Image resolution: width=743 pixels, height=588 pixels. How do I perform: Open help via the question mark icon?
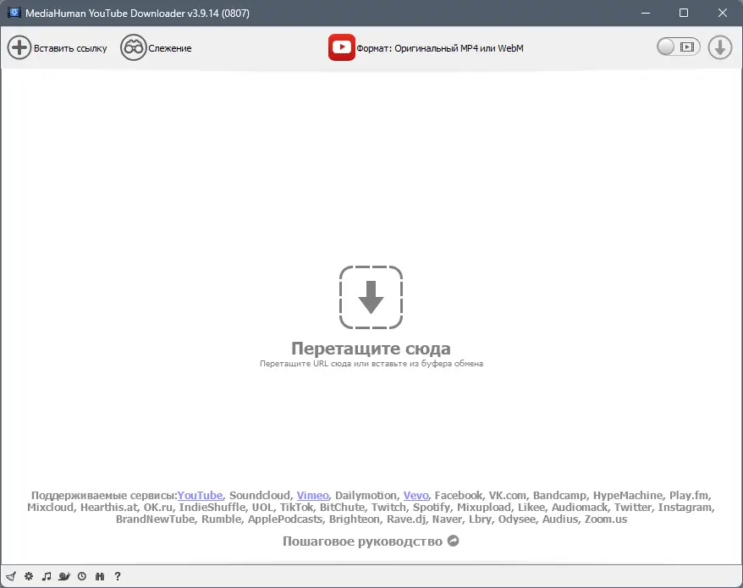tap(117, 576)
